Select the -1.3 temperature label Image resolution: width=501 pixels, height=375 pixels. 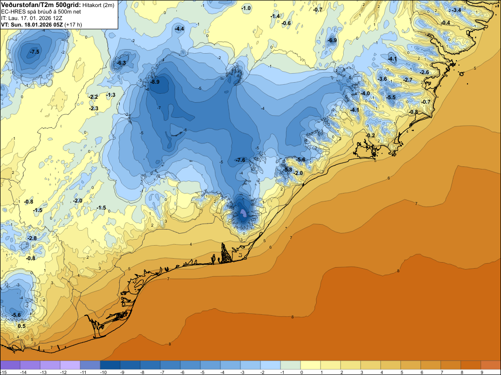tap(111, 95)
